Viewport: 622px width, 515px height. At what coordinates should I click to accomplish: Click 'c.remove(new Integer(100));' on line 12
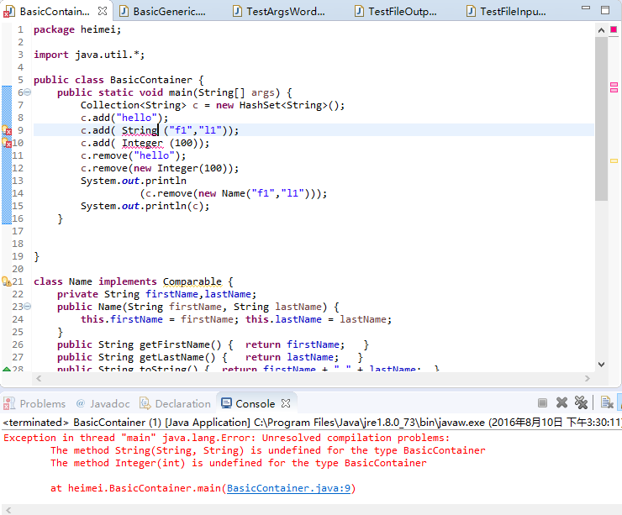(x=160, y=168)
